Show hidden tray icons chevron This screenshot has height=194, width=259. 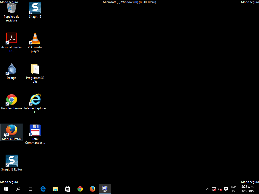(x=208, y=189)
